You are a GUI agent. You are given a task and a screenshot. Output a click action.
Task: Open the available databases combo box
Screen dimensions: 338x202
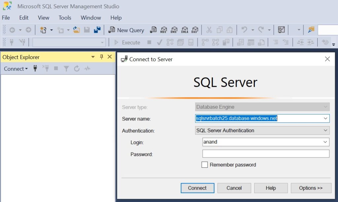click(69, 43)
